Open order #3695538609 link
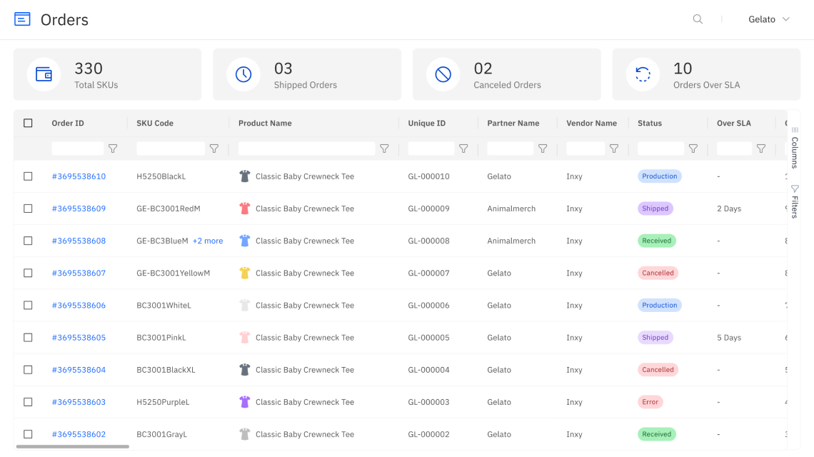Image resolution: width=814 pixels, height=457 pixels. pyautogui.click(x=79, y=209)
